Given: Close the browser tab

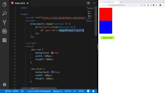Looking at the screenshot, I should 118,2.
